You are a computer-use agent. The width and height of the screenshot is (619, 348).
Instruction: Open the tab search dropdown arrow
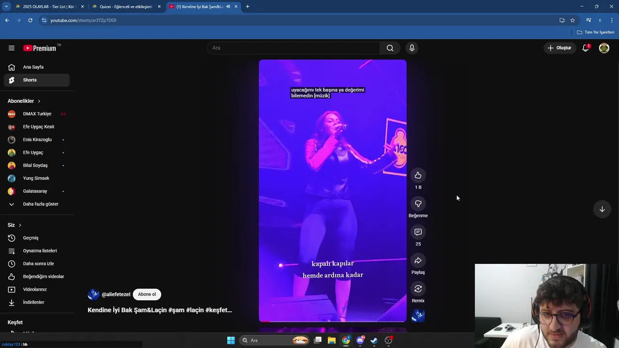pyautogui.click(x=6, y=7)
